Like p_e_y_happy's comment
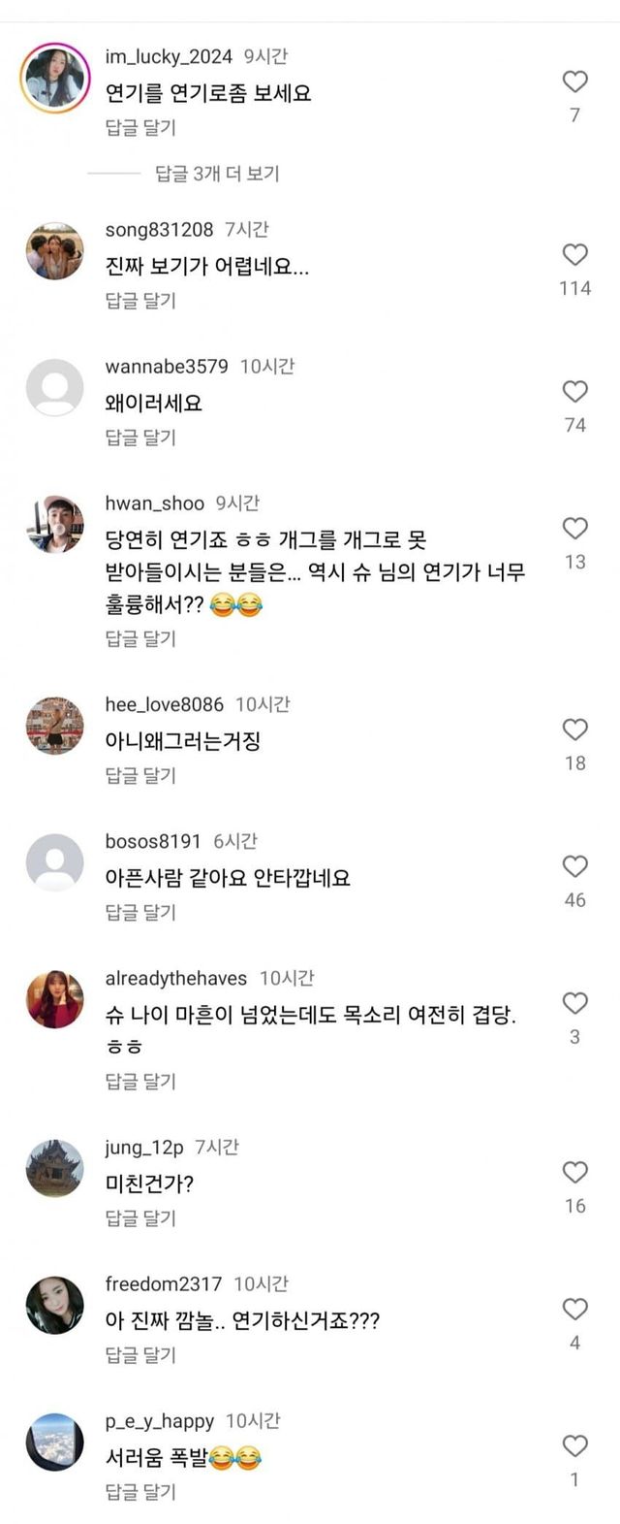Image resolution: width=620 pixels, height=1524 pixels. tap(574, 1446)
